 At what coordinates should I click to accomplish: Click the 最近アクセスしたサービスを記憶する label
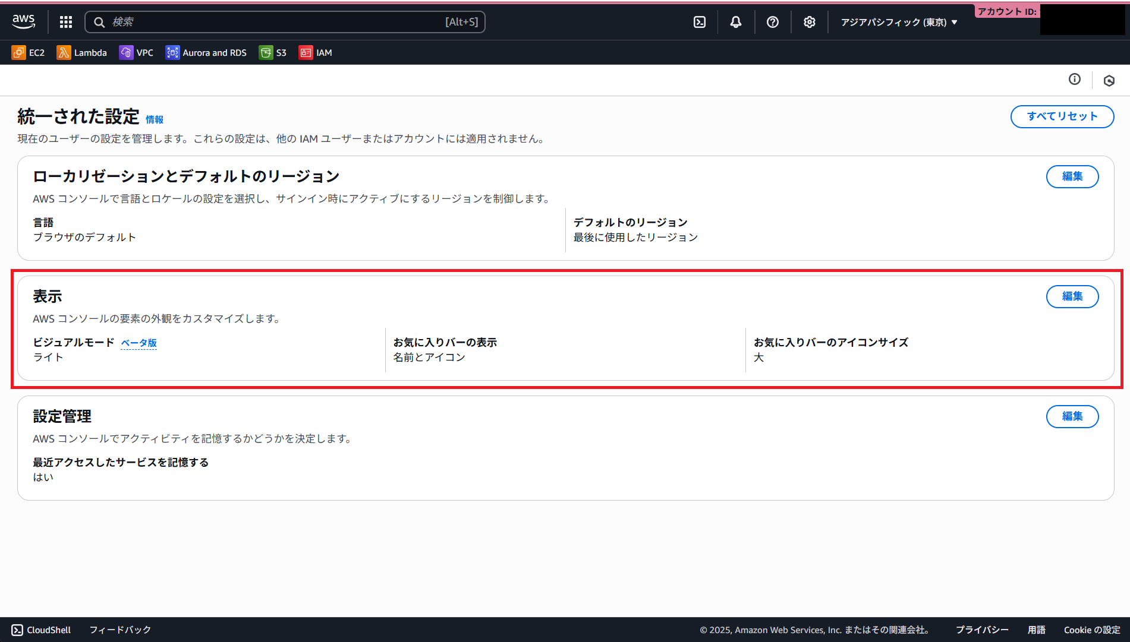click(121, 462)
